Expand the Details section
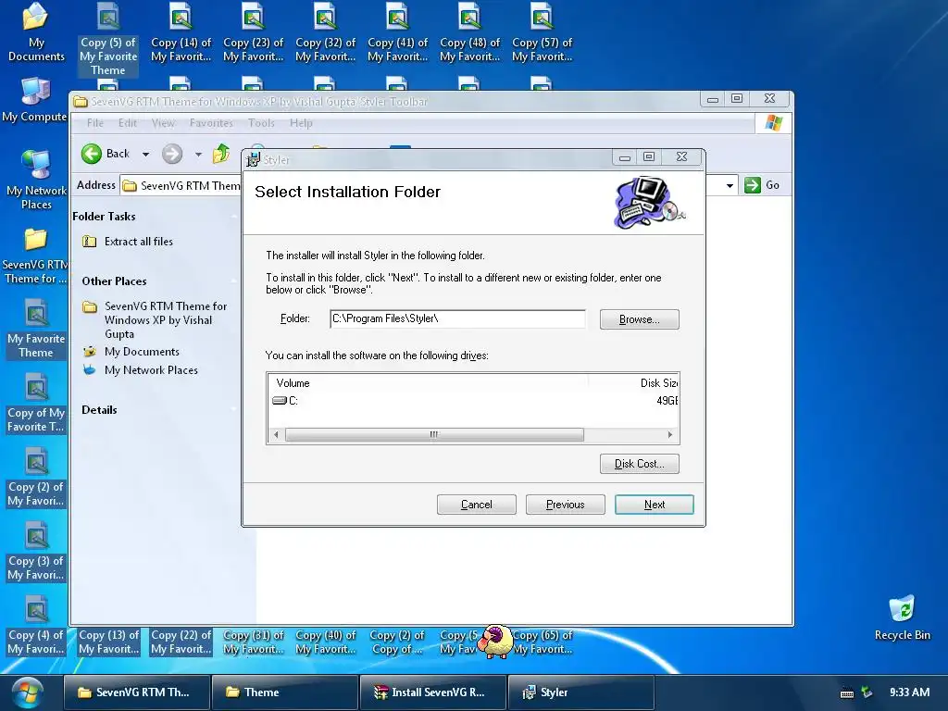Image resolution: width=948 pixels, height=711 pixels. [x=233, y=410]
